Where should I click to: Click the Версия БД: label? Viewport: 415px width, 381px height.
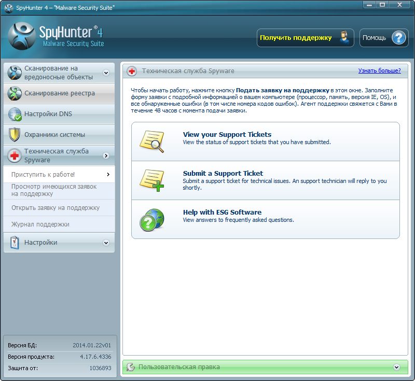[x=22, y=345]
